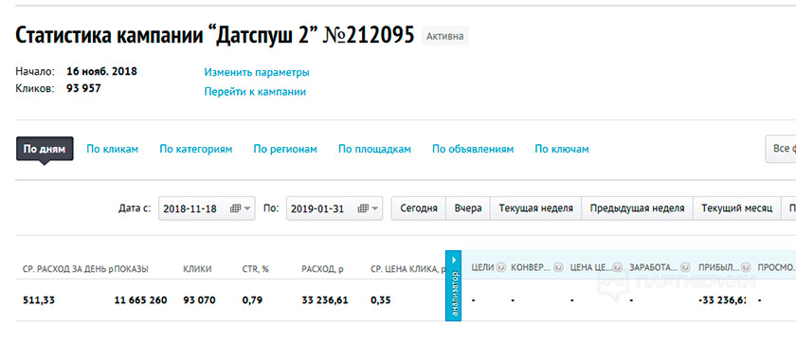Select the 0,79 CTR value
Image resolution: width=796 pixels, height=344 pixels.
pyautogui.click(x=252, y=299)
